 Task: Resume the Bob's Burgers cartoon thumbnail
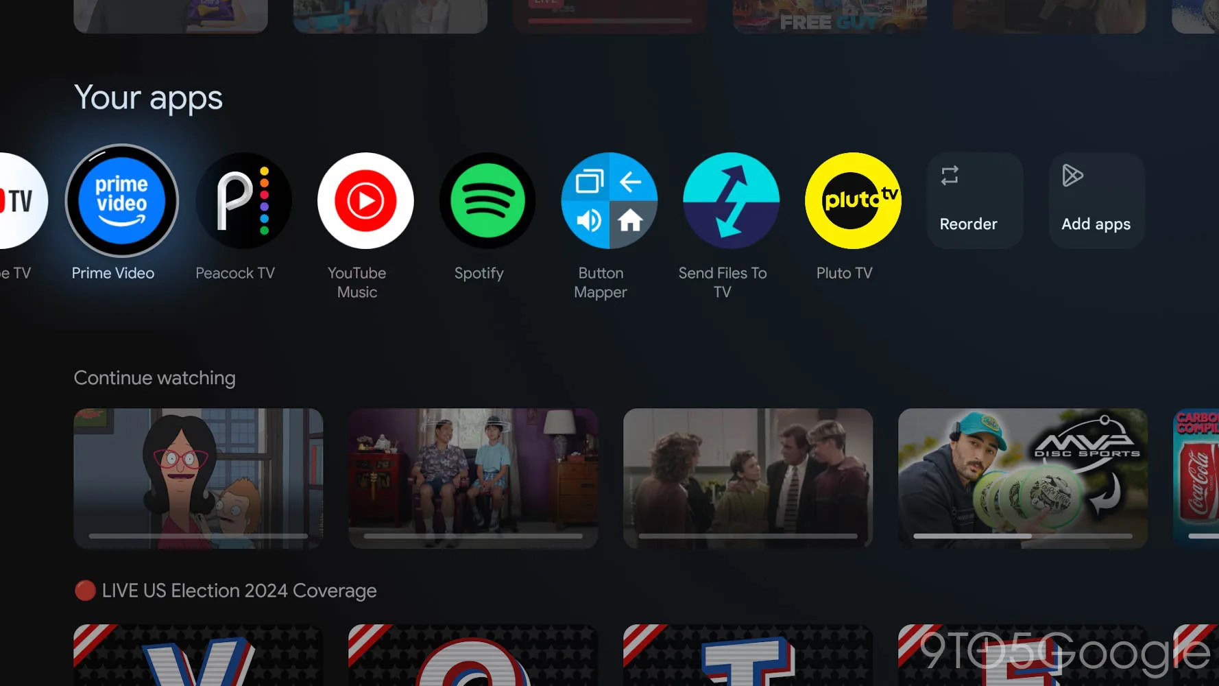(x=198, y=478)
